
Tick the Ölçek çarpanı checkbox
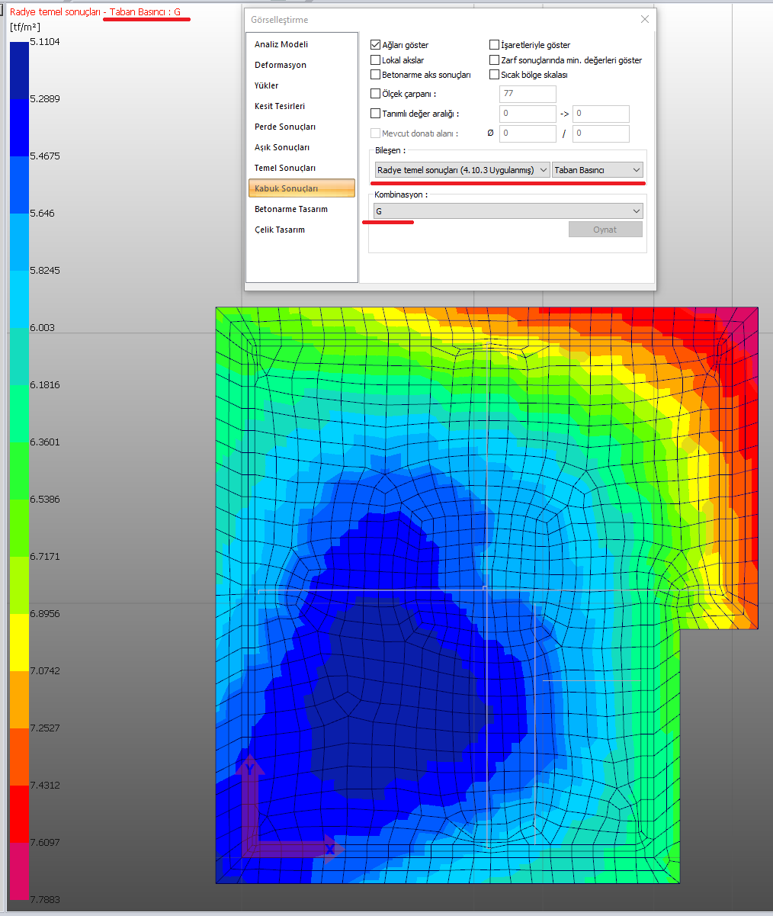pyautogui.click(x=375, y=94)
